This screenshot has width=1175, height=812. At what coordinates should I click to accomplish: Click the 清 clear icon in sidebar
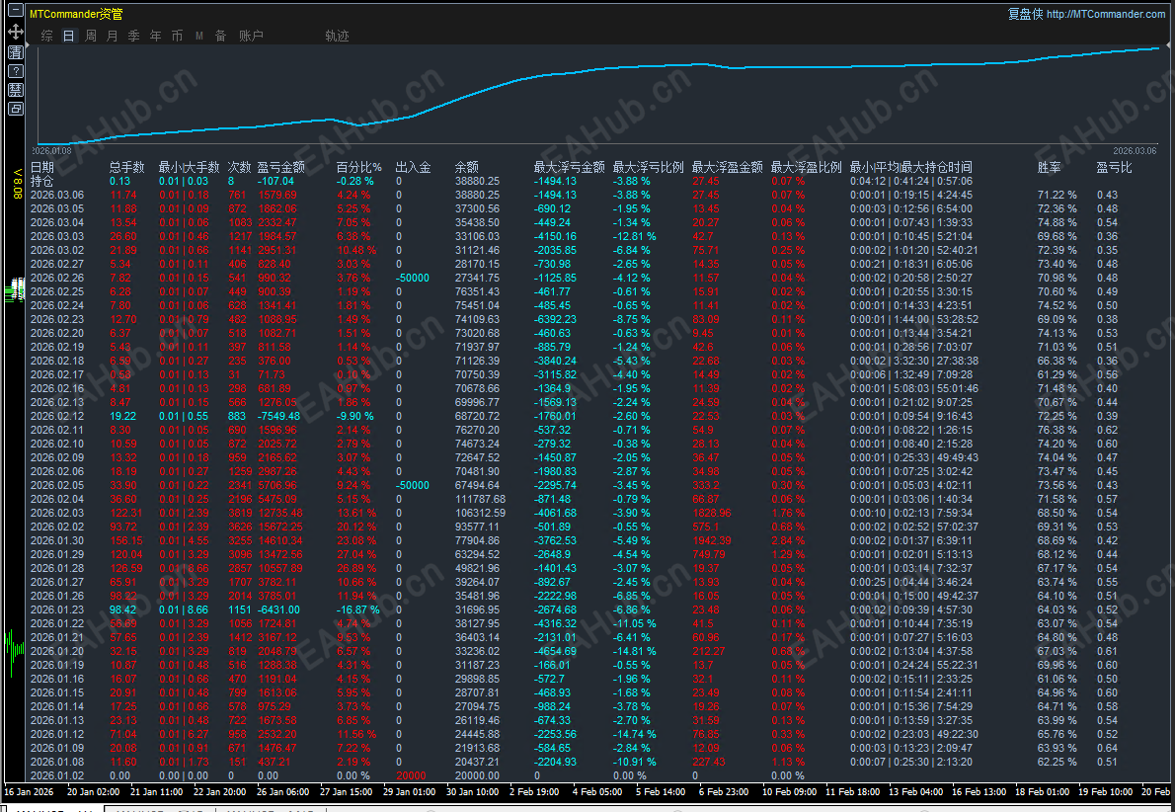16,52
